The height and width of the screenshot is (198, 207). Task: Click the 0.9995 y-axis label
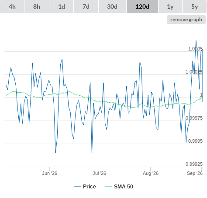pos(195,141)
